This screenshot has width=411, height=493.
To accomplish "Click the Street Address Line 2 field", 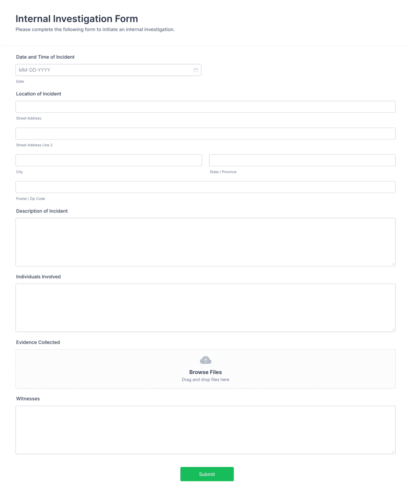I will click(x=206, y=133).
